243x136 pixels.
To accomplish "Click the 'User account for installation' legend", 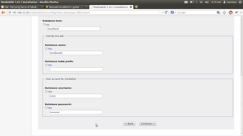I will 61,79.
